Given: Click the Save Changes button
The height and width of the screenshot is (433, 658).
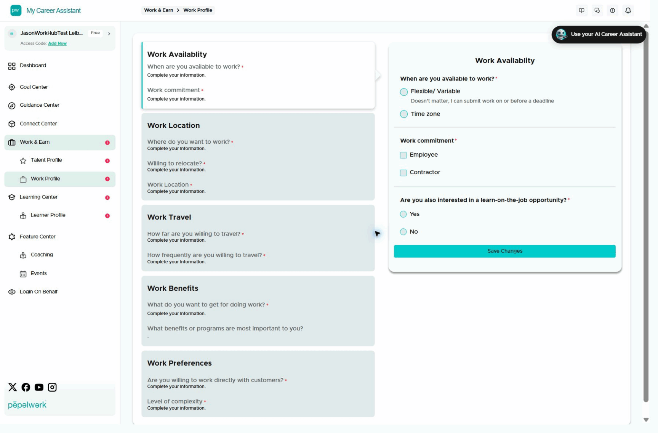Looking at the screenshot, I should click(x=504, y=251).
